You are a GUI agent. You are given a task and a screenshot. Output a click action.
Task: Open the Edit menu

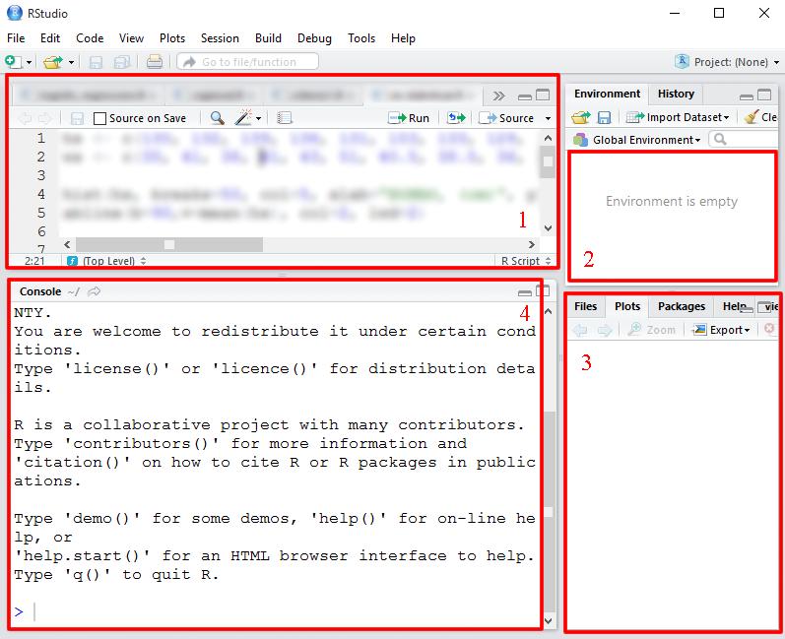point(50,38)
